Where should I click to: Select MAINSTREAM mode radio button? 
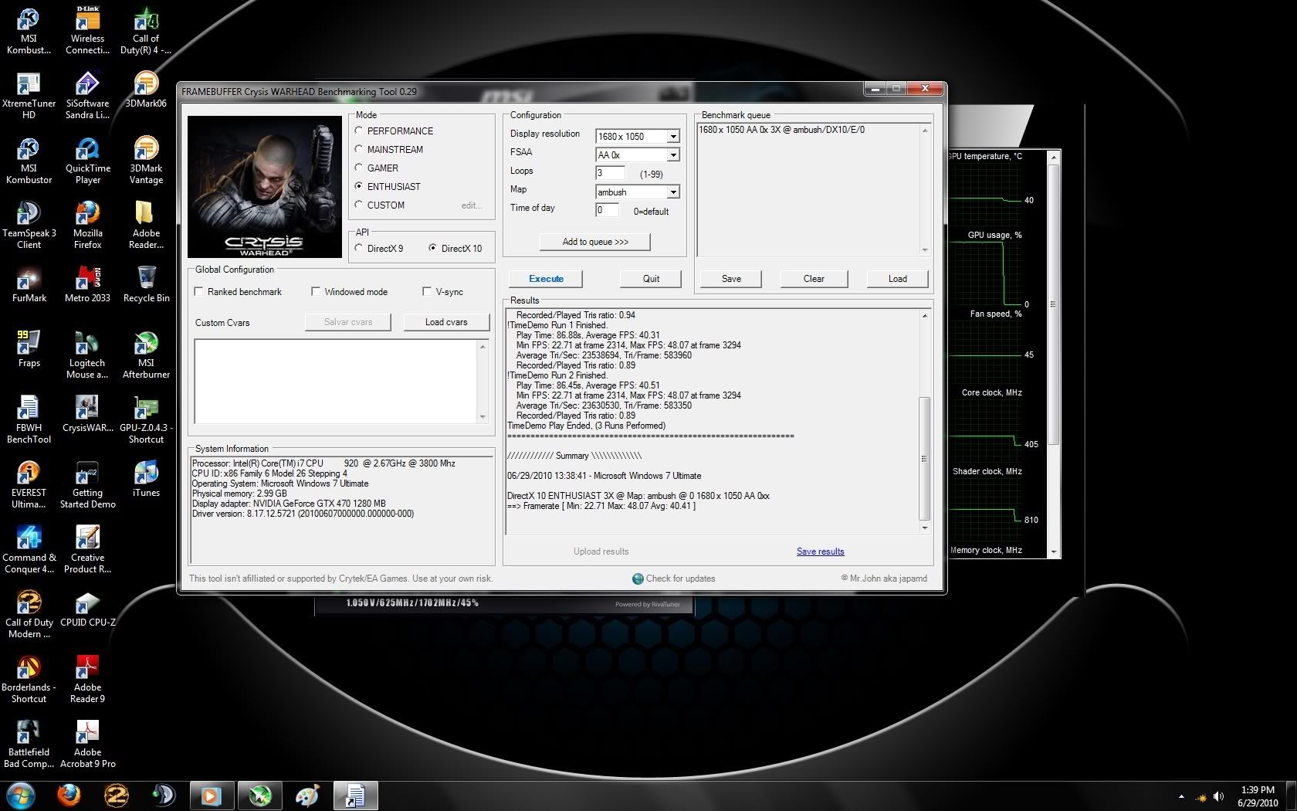point(358,149)
